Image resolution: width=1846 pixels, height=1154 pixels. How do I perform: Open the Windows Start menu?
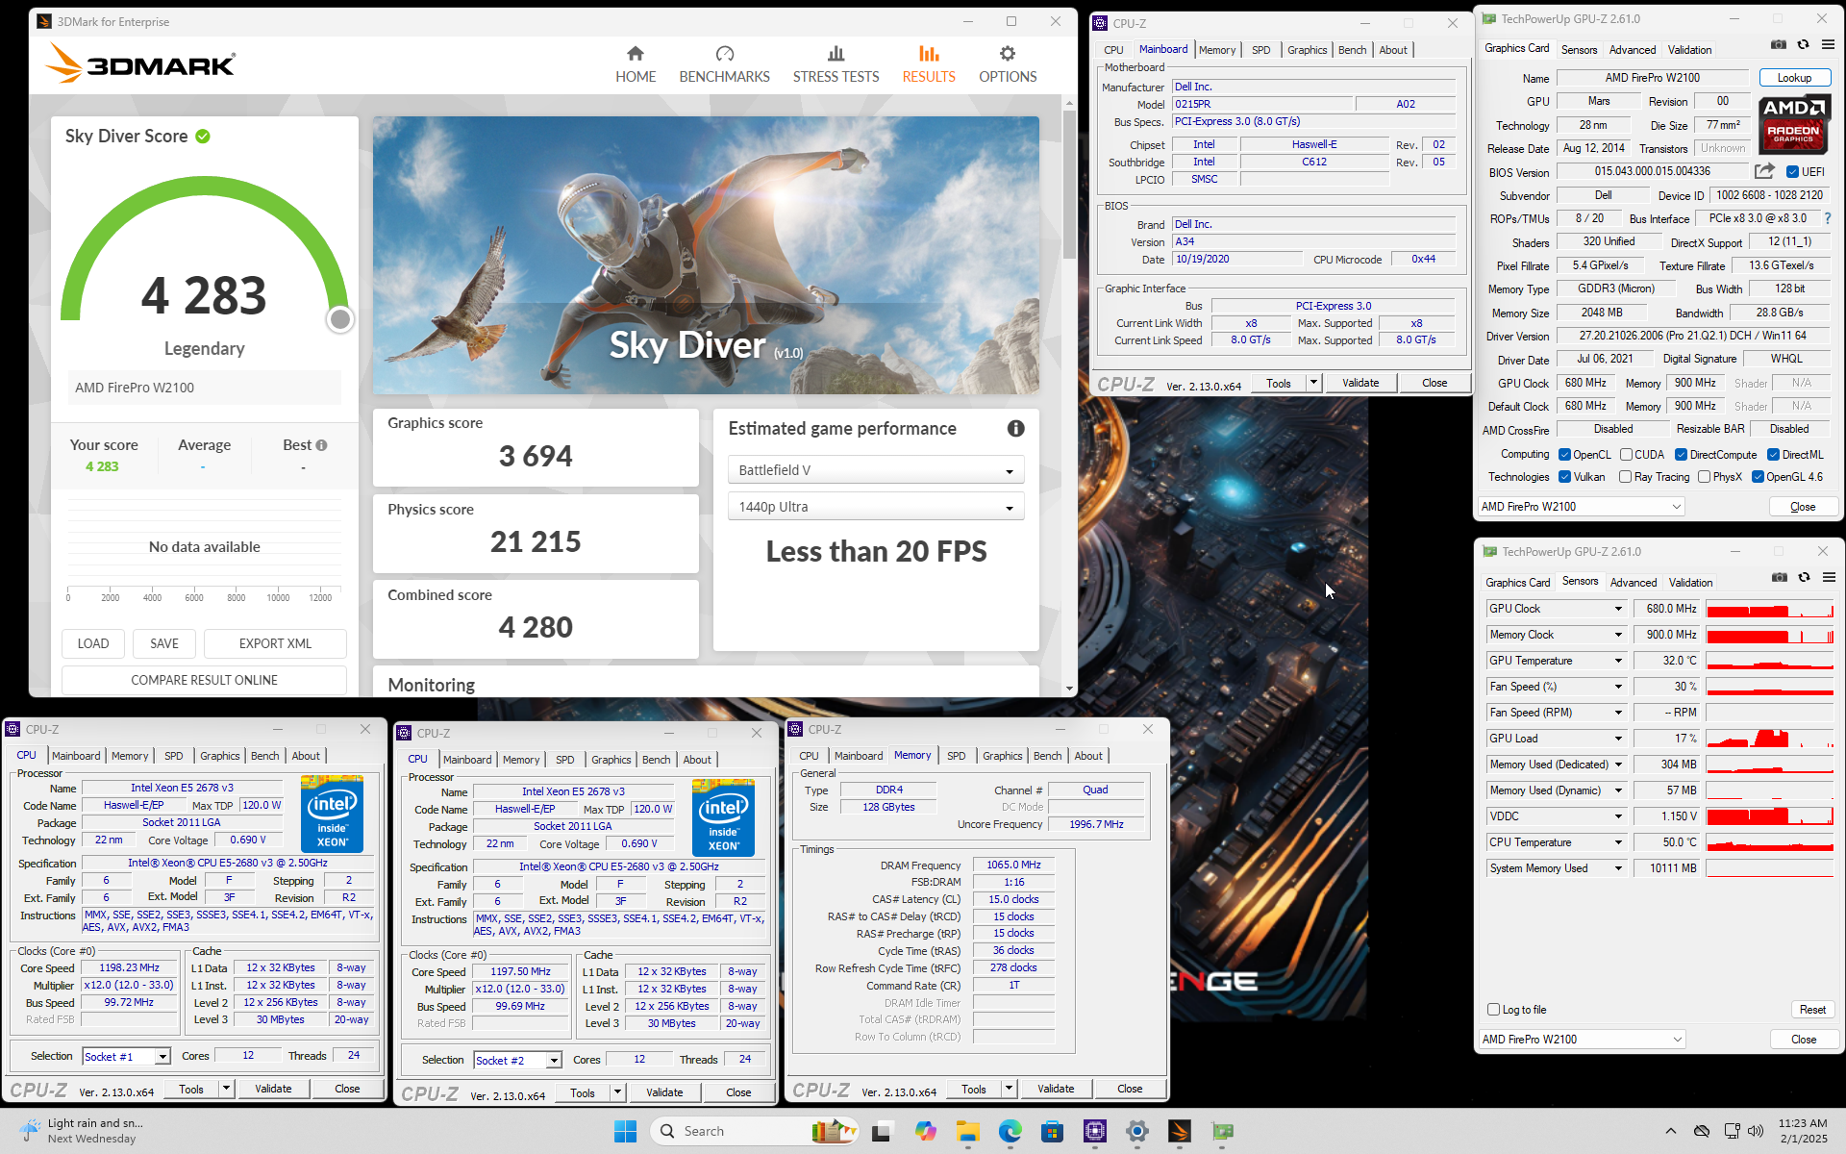click(x=625, y=1131)
